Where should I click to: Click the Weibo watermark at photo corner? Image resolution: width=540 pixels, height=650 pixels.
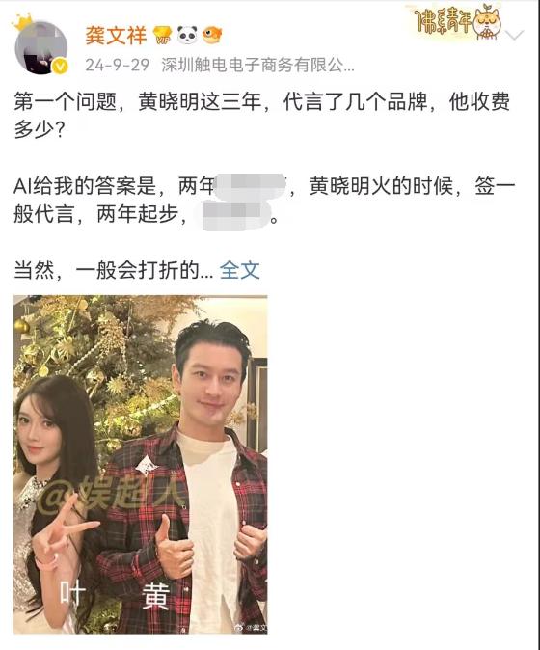tap(251, 627)
